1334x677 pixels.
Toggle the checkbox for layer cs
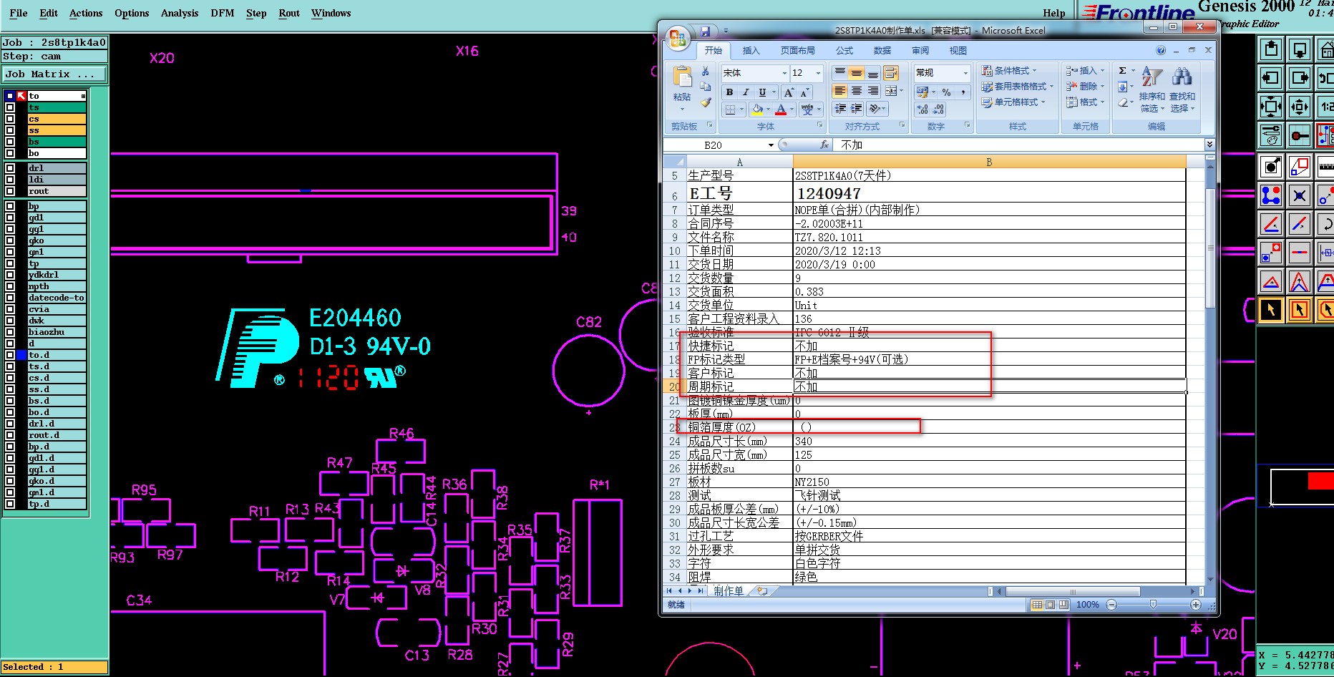coord(10,119)
